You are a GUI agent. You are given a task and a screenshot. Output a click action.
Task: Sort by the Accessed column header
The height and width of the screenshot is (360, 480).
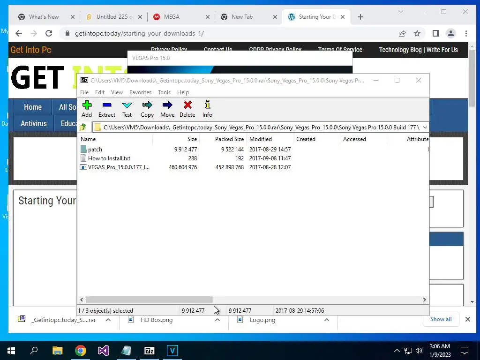pos(364,139)
